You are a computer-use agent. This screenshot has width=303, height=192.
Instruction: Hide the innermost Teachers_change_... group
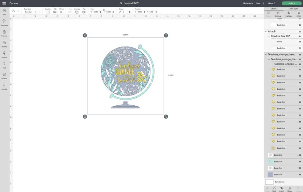300,64
